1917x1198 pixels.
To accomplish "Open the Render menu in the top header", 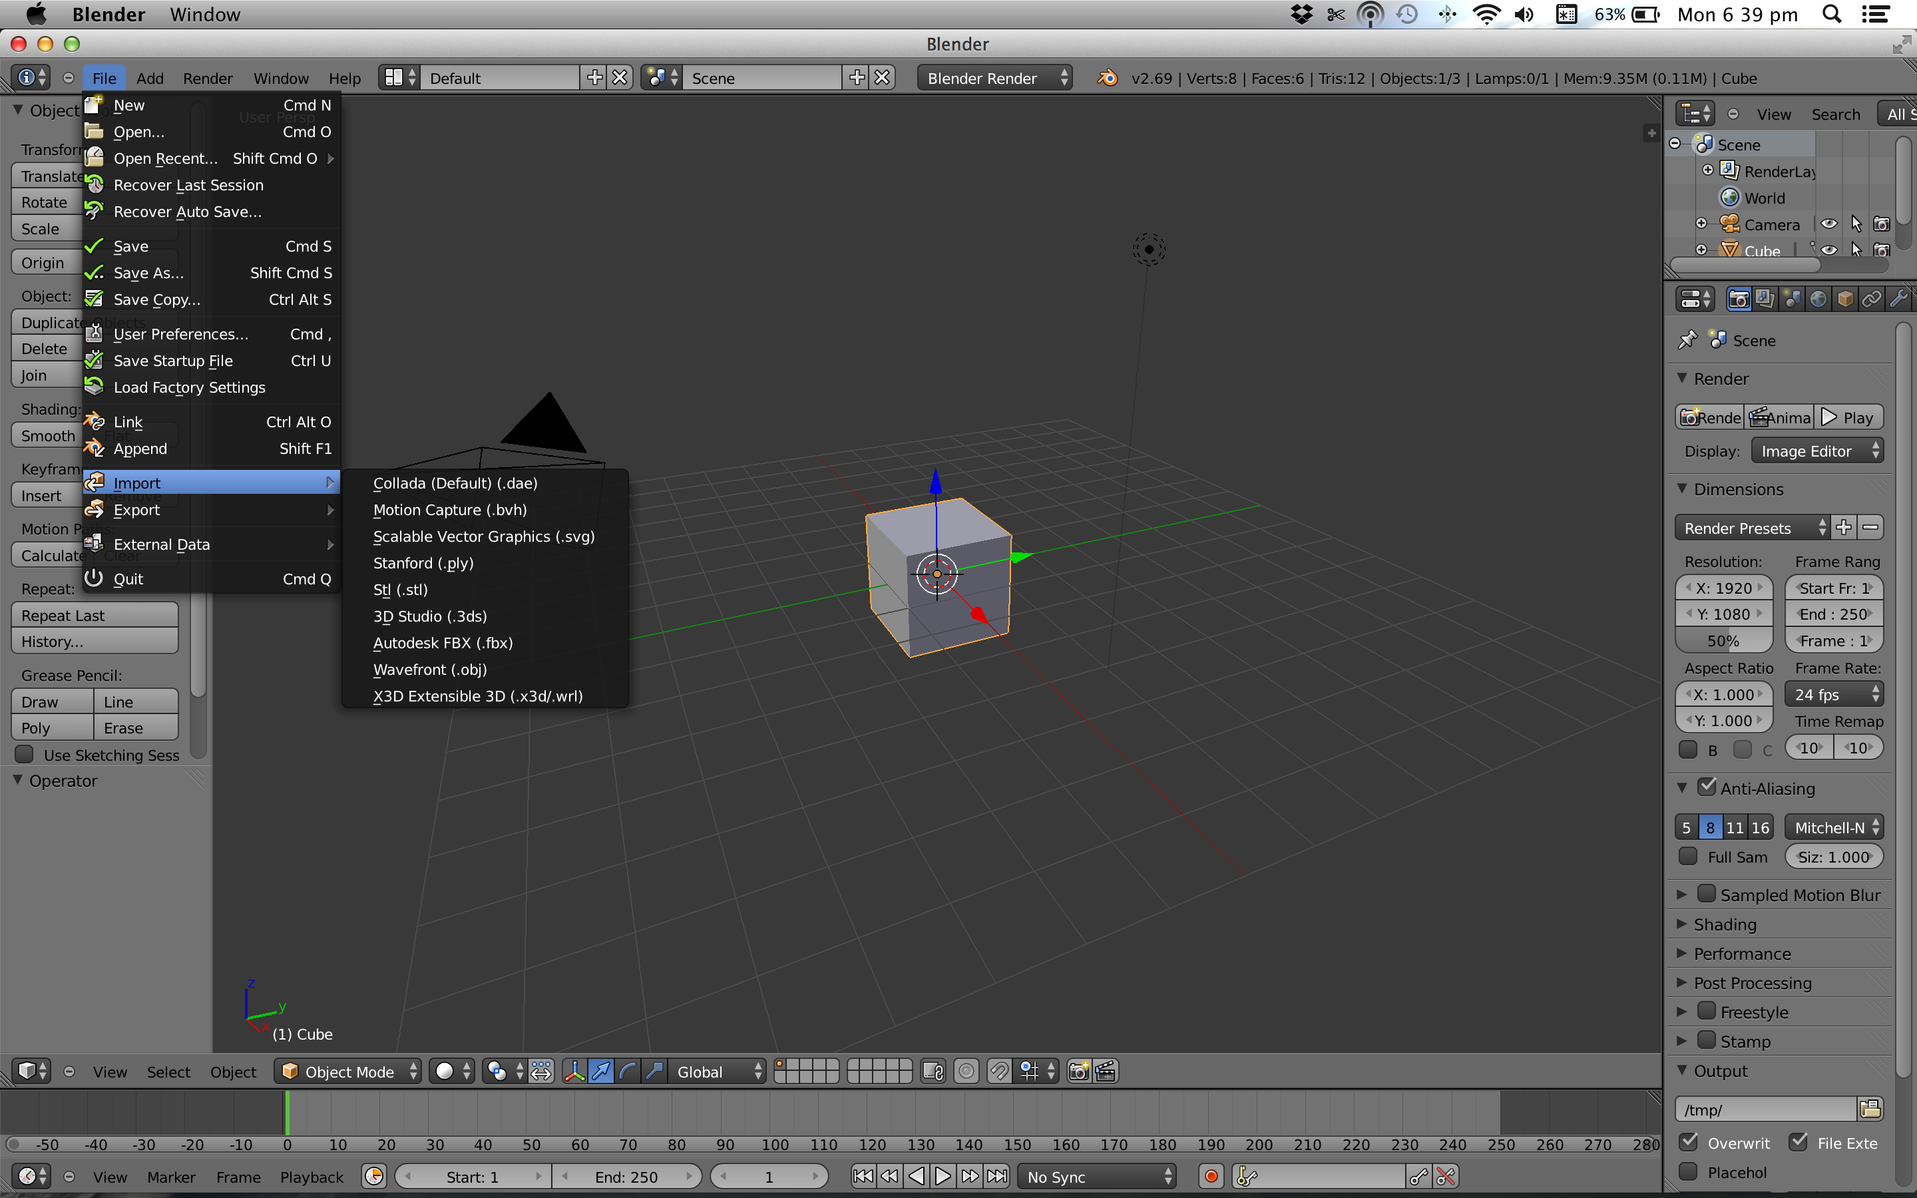I will [x=208, y=78].
